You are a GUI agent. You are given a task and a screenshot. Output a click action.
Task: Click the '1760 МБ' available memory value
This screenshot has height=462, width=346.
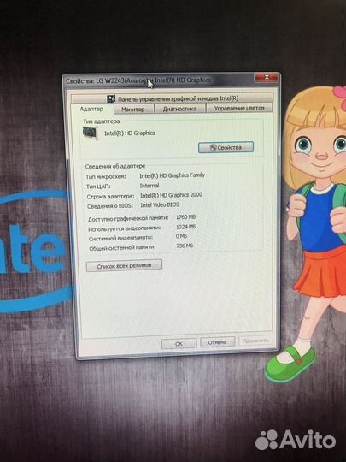coord(185,217)
